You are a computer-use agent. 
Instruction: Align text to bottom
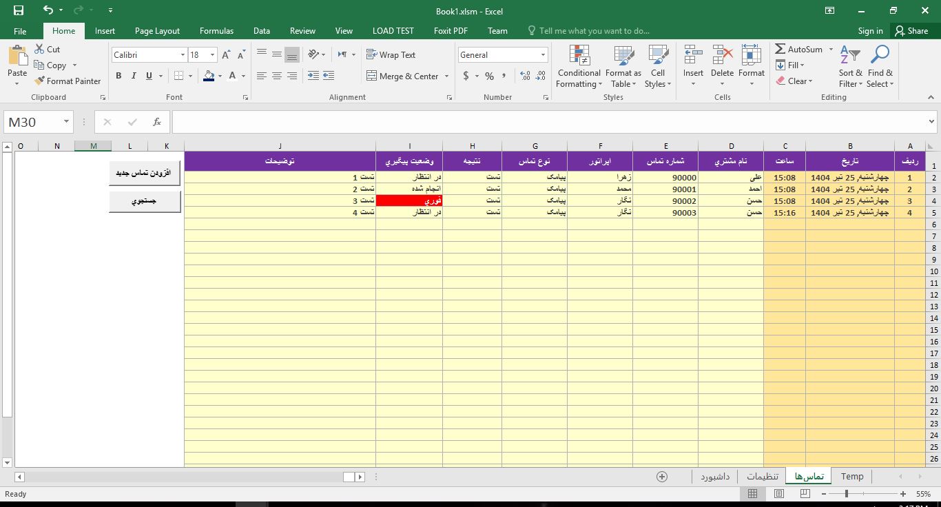click(x=292, y=54)
